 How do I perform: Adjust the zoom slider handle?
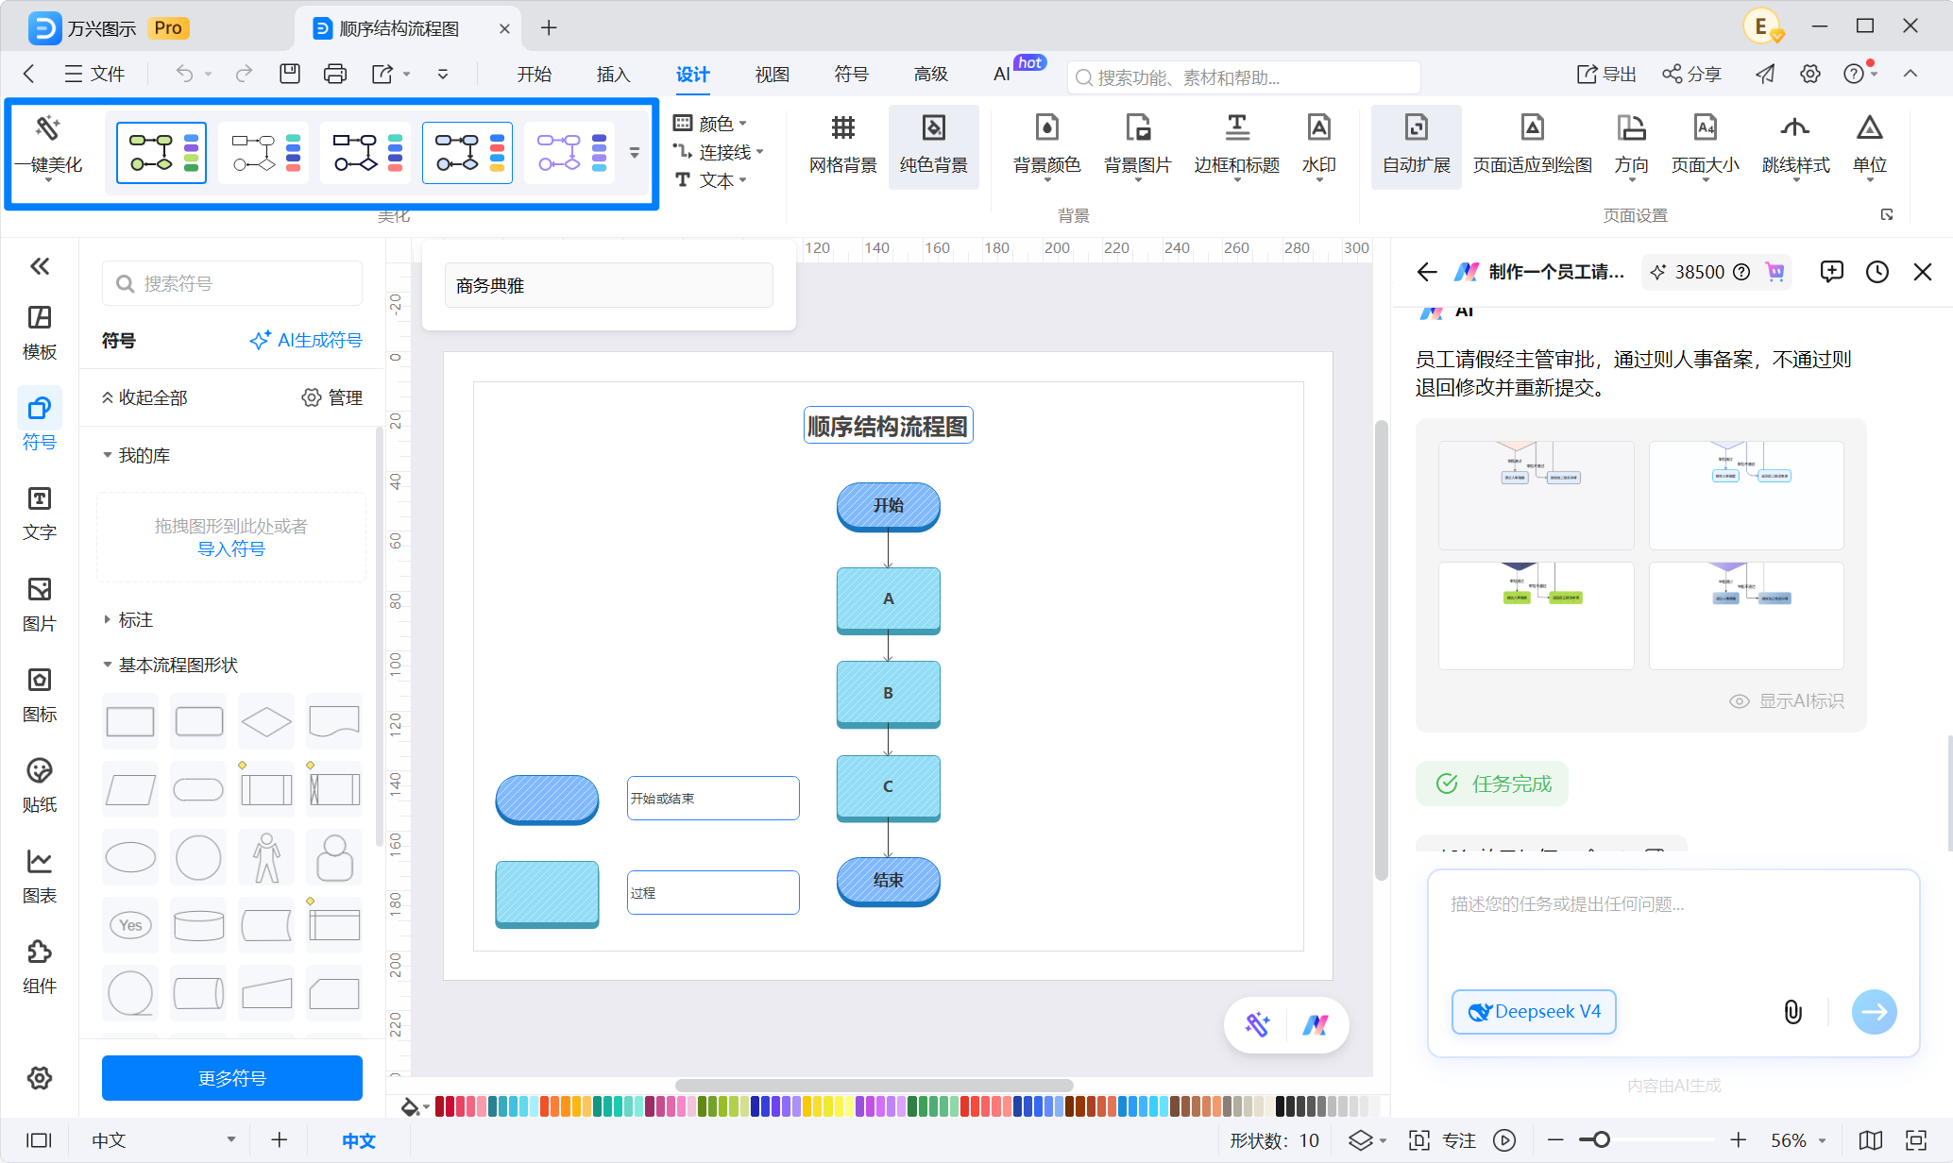tap(1601, 1140)
